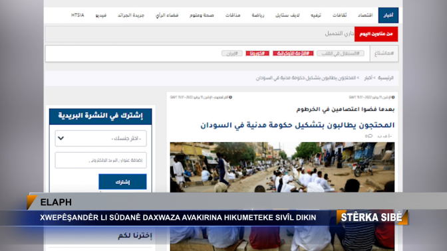
Task: Click the newsletter signup header
Action: [x=100, y=116]
